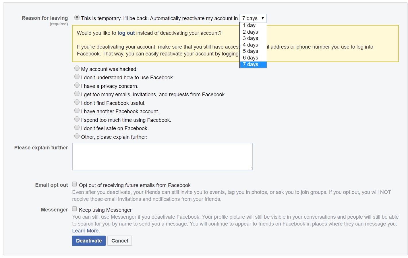Image resolution: width=408 pixels, height=258 pixels.
Task: Click inside the "Please explain further" text box
Action: point(162,157)
